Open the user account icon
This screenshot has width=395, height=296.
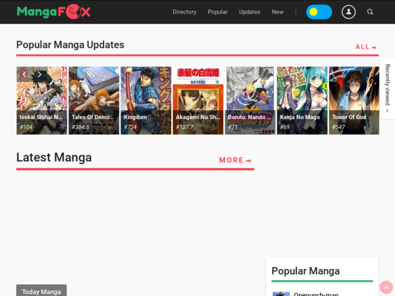tap(349, 12)
